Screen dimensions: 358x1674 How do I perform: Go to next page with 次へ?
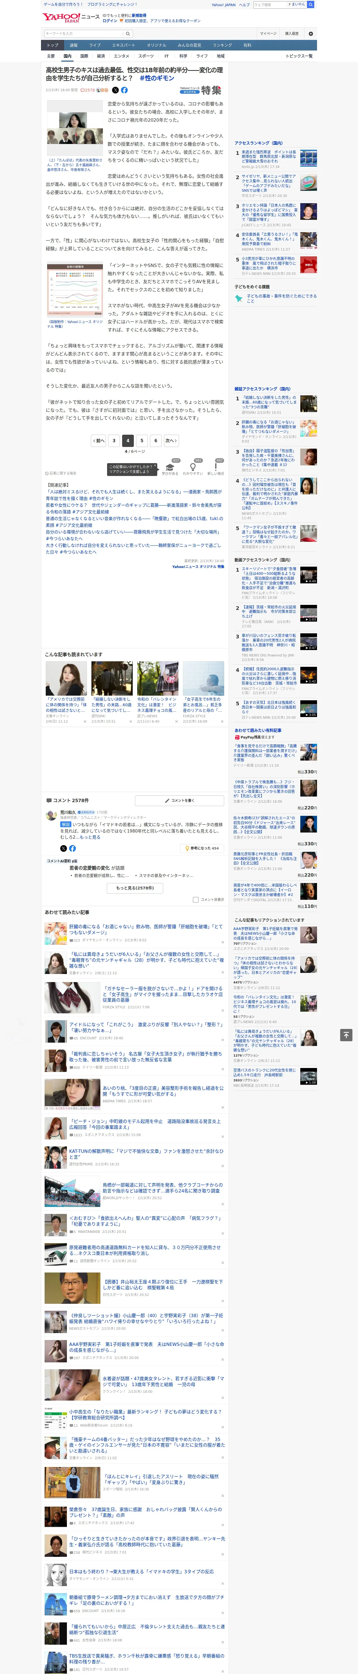click(171, 440)
